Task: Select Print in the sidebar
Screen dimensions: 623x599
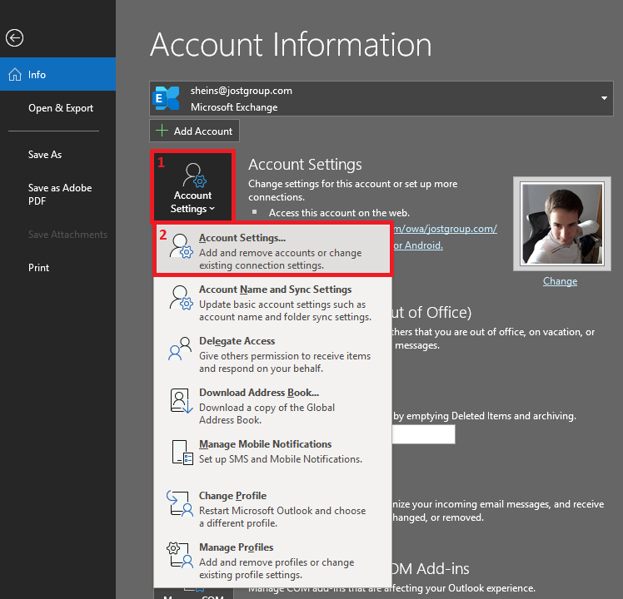Action: click(58, 268)
